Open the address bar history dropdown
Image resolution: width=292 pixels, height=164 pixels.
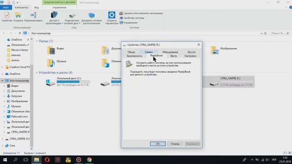click(261, 33)
